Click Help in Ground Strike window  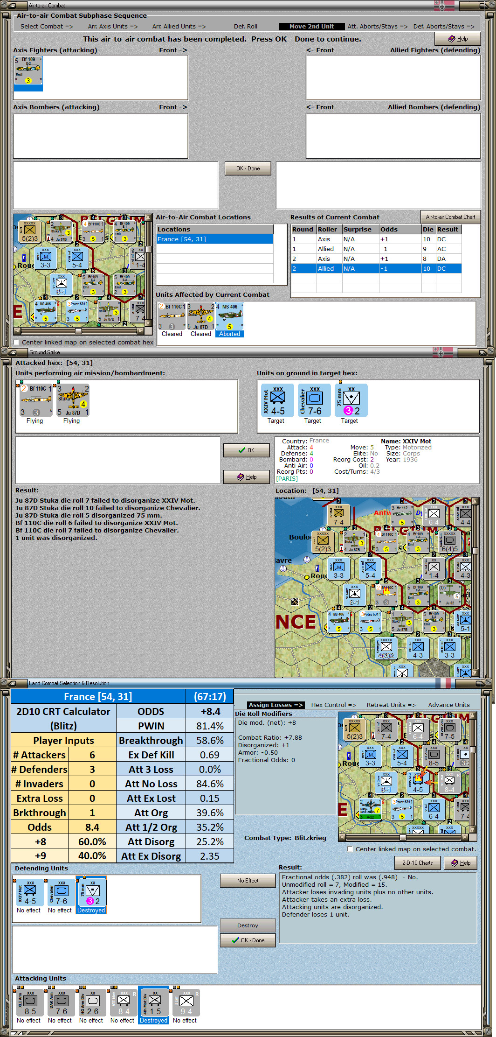click(x=246, y=476)
